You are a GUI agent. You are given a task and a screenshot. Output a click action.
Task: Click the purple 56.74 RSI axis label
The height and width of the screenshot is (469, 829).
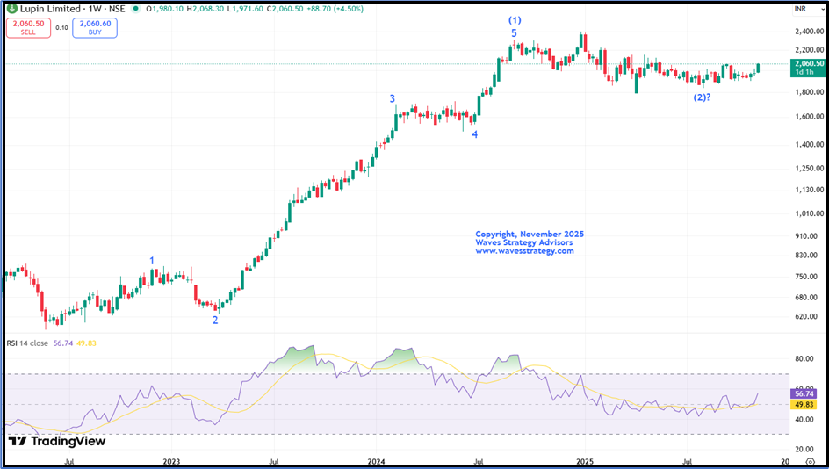point(804,394)
